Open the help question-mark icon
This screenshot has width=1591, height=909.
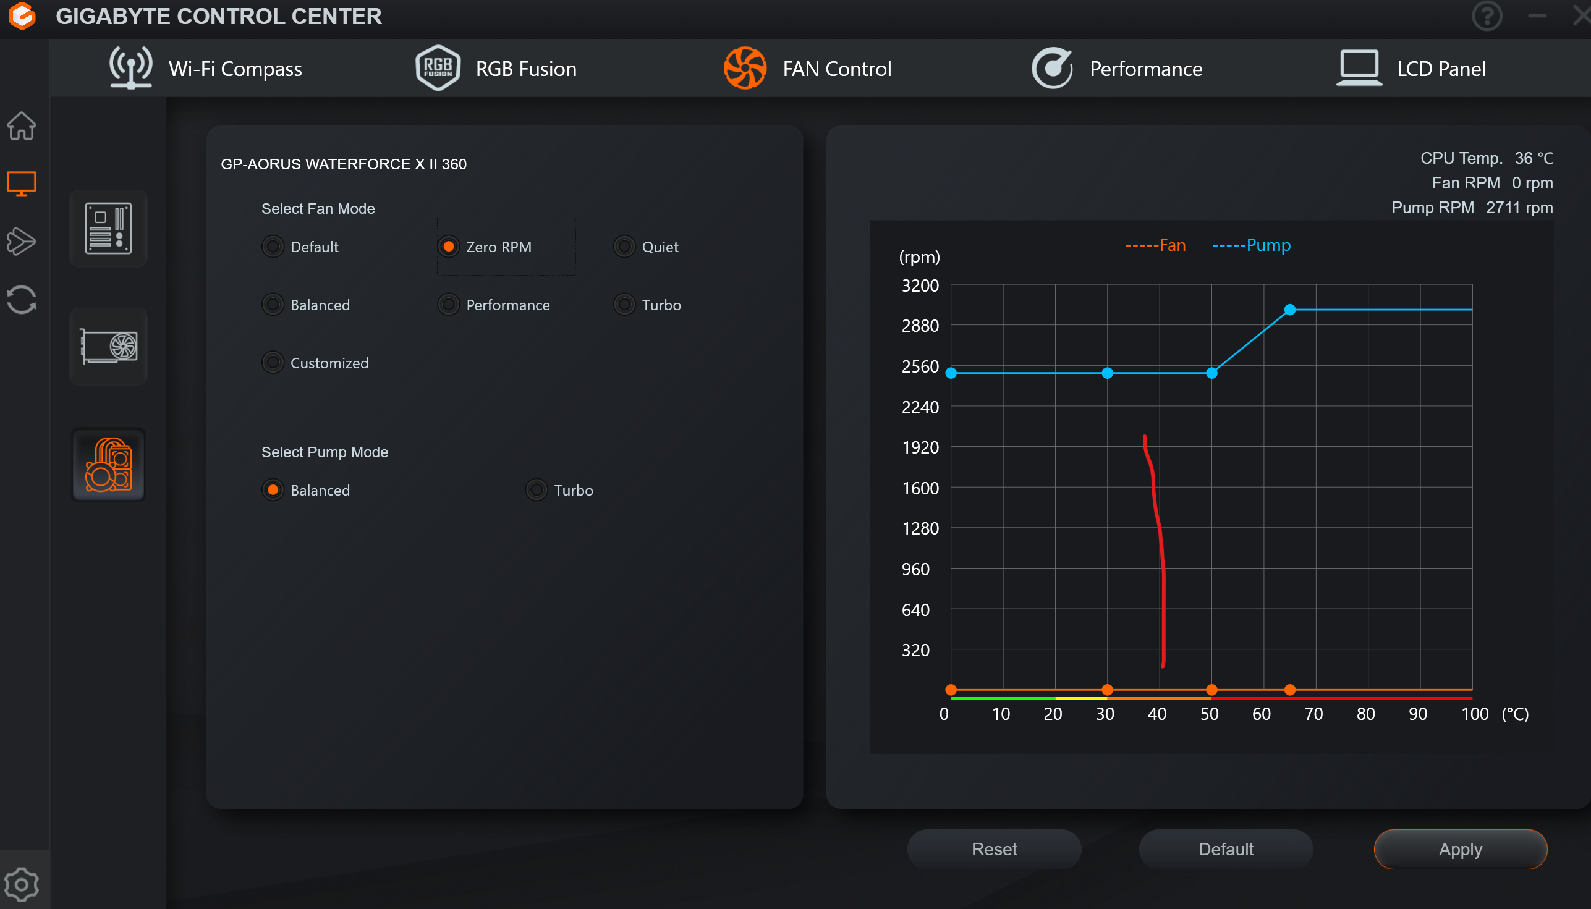[1487, 16]
